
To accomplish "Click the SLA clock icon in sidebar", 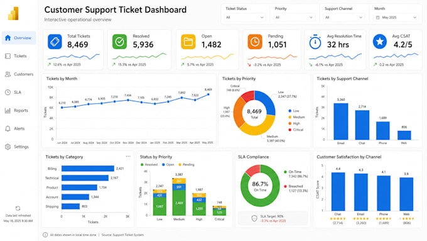I will pos(8,92).
